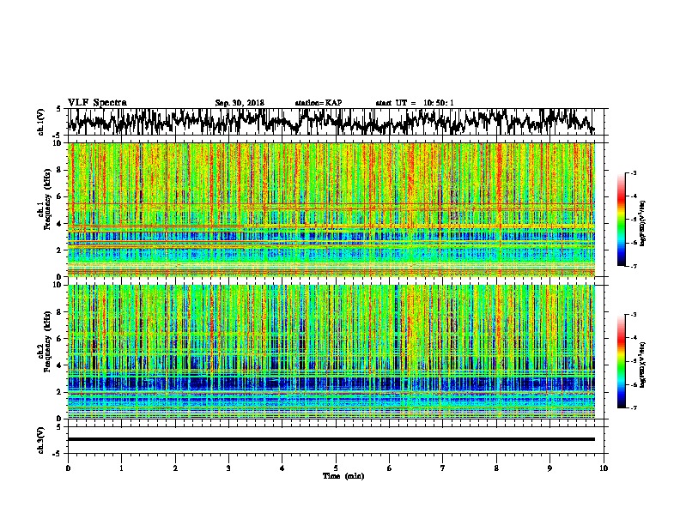Click the ch.1(V) waveform trace panel

pos(336,122)
